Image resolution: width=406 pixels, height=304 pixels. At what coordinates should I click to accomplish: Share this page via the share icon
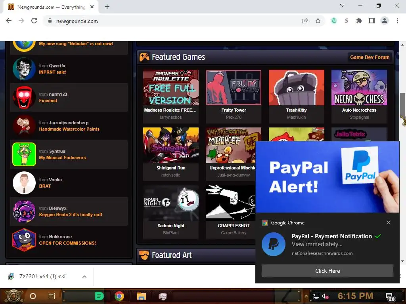(305, 21)
